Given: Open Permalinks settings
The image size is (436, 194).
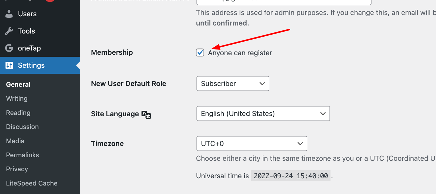Looking at the screenshot, I should [x=22, y=155].
